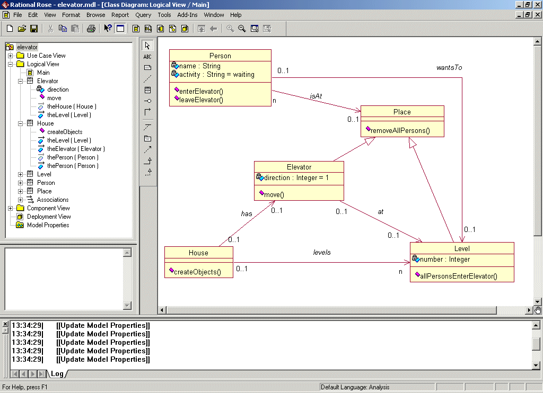Save the model with floppy disk icon

coord(33,29)
